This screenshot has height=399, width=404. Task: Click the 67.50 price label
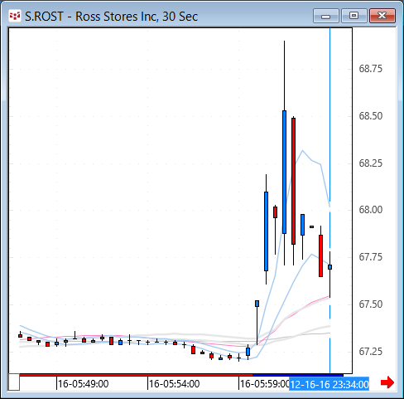[370, 304]
